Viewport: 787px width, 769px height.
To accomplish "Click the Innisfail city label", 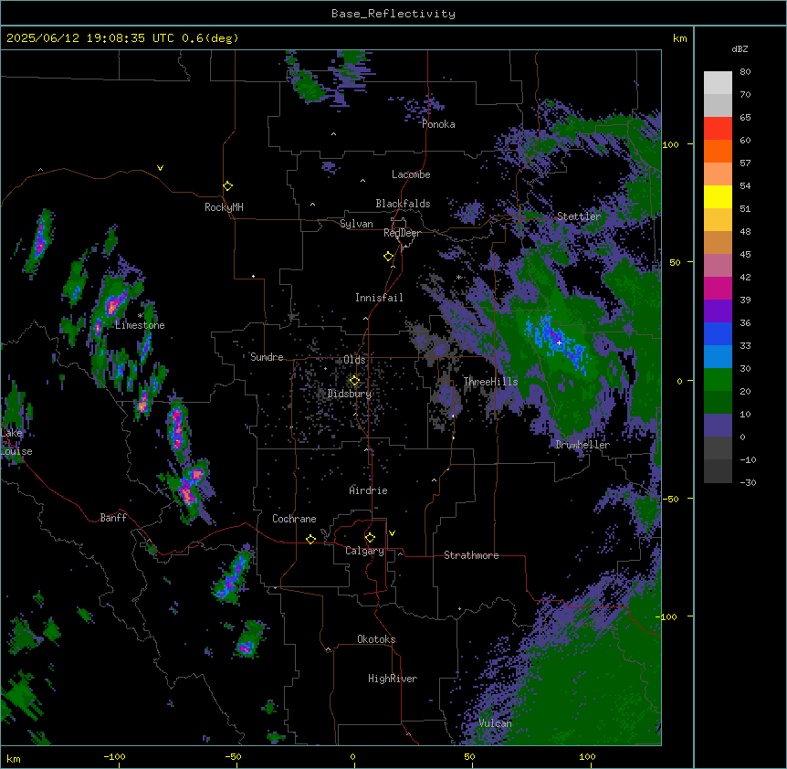I will [379, 298].
